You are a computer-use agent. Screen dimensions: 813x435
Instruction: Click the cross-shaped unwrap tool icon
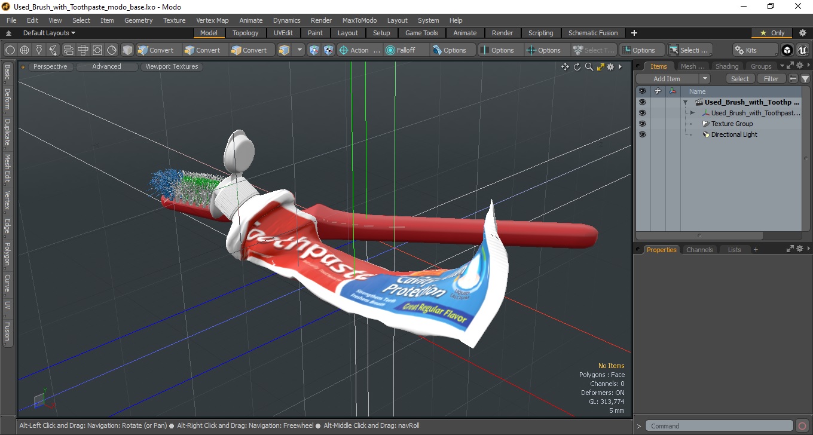click(x=82, y=50)
